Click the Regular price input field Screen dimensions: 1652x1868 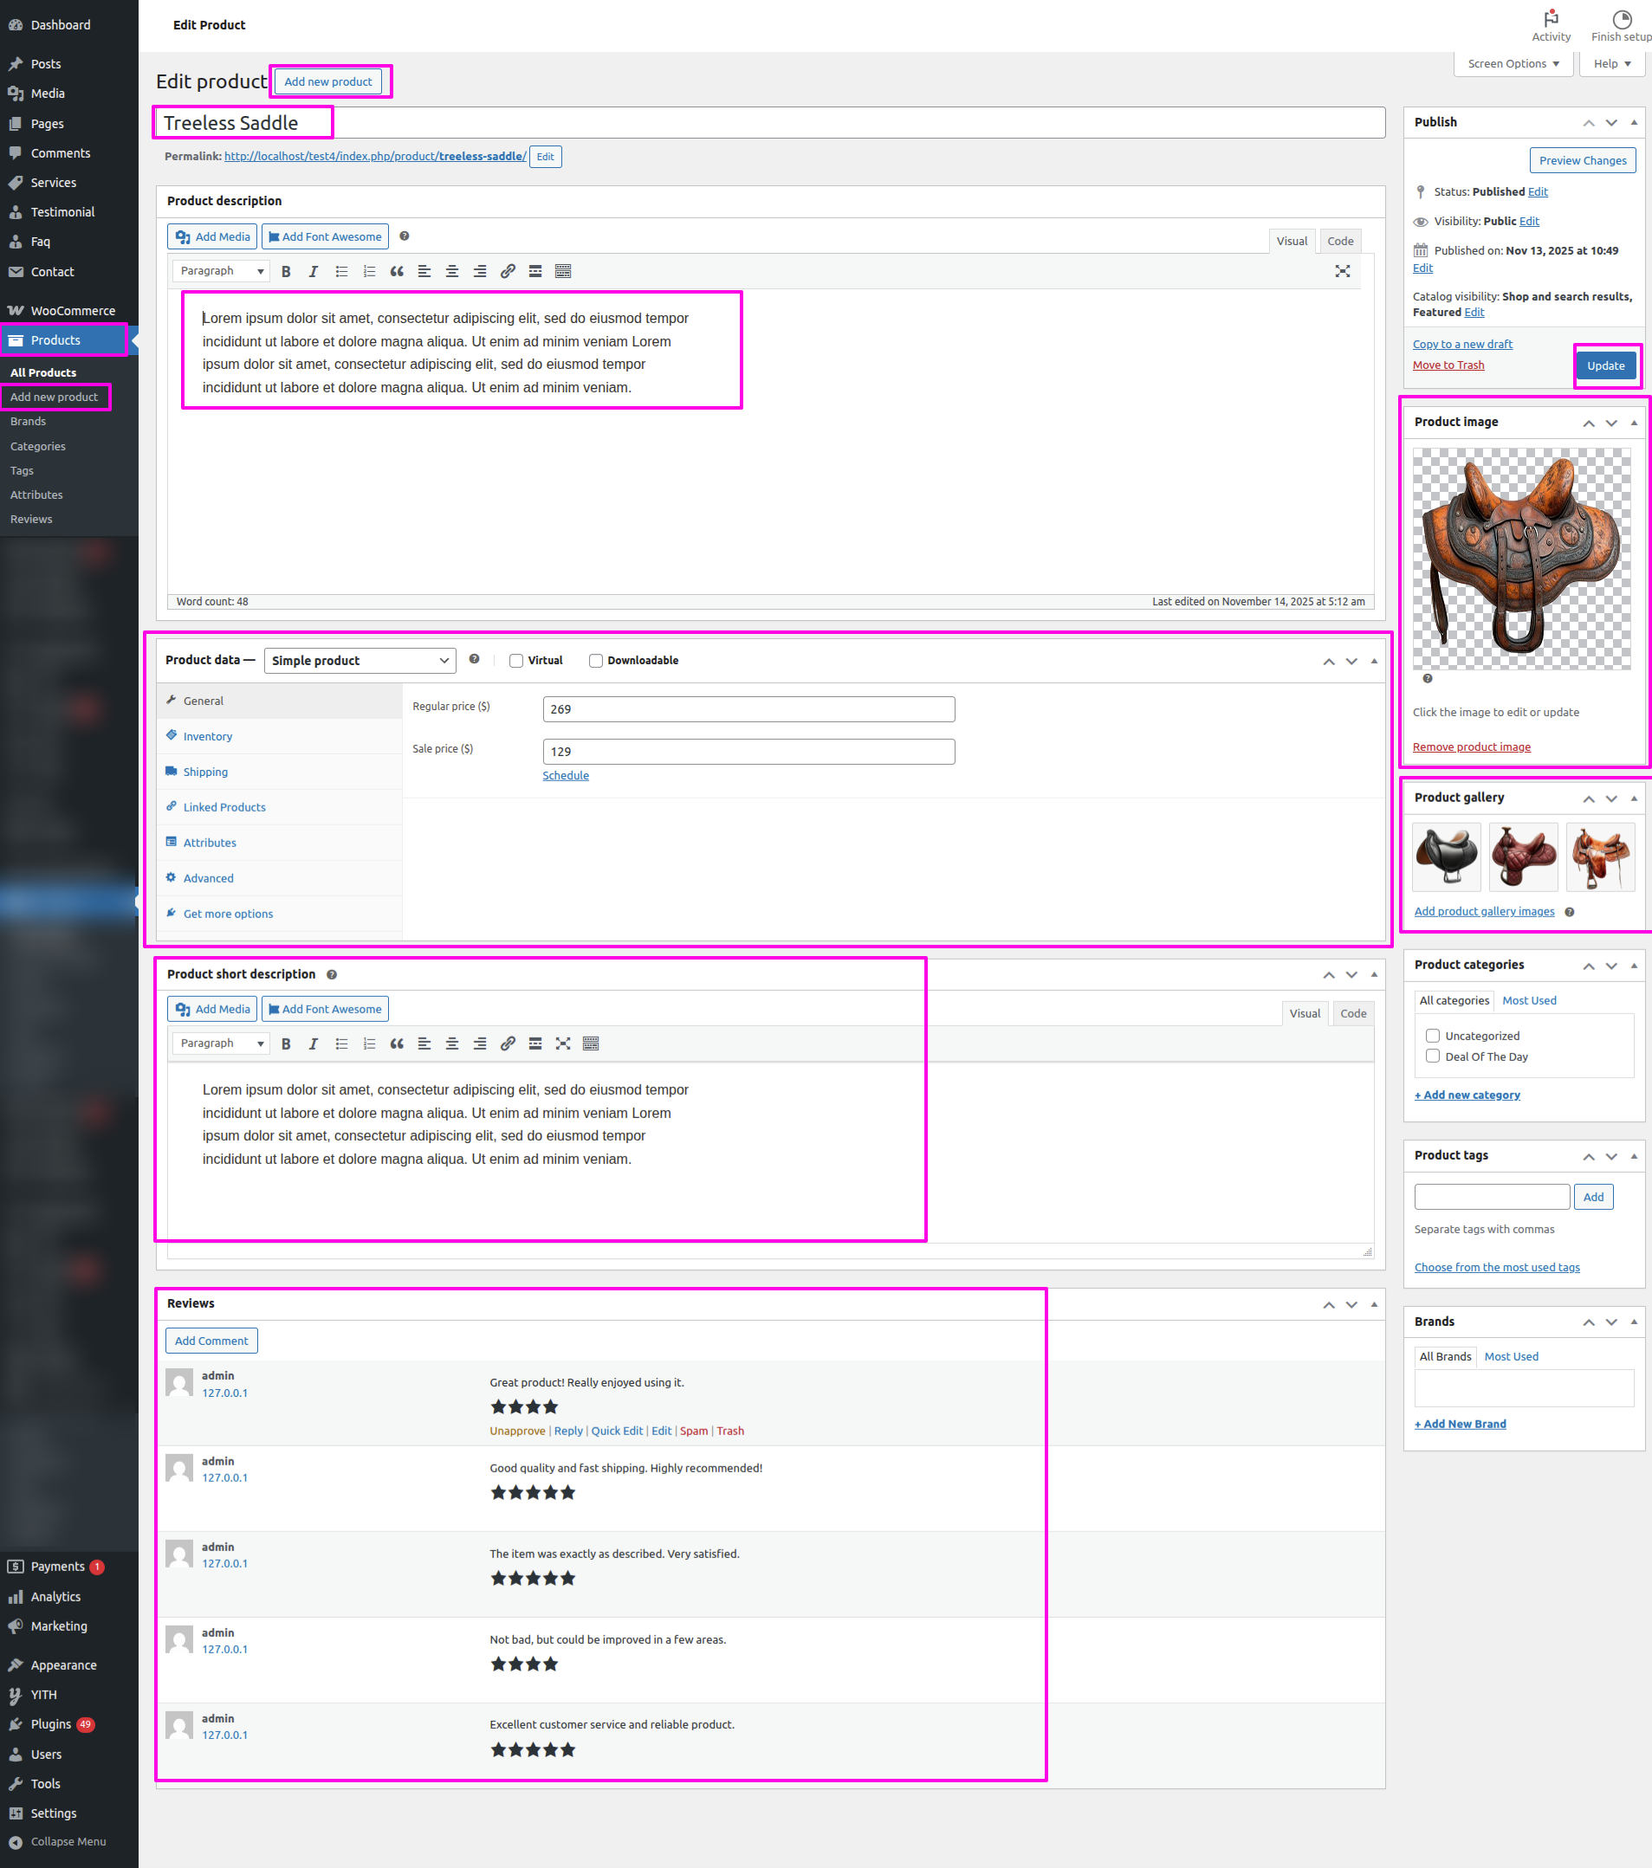(x=748, y=709)
